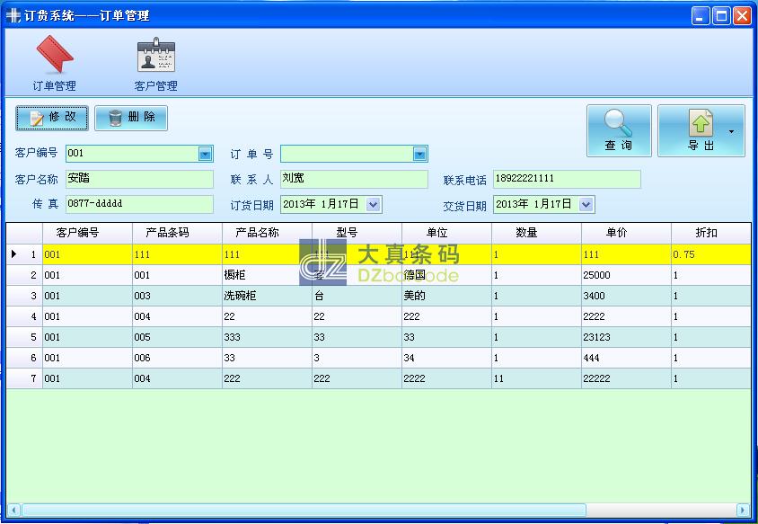The width and height of the screenshot is (758, 524).
Task: Click the 联系电话 field showing 18922221111
Action: (566, 179)
